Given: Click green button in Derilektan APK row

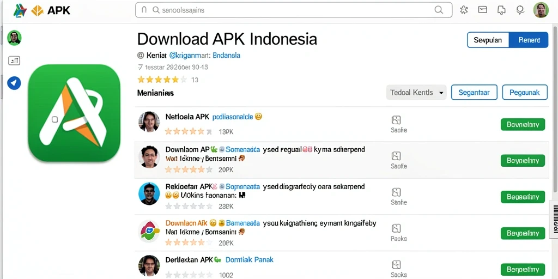Looking at the screenshot, I should tap(523, 269).
